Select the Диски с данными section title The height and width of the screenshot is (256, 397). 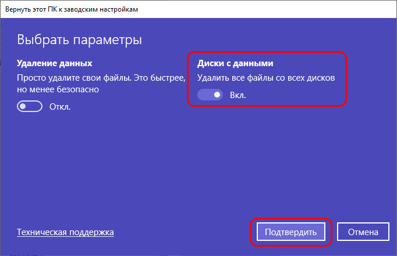(235, 63)
